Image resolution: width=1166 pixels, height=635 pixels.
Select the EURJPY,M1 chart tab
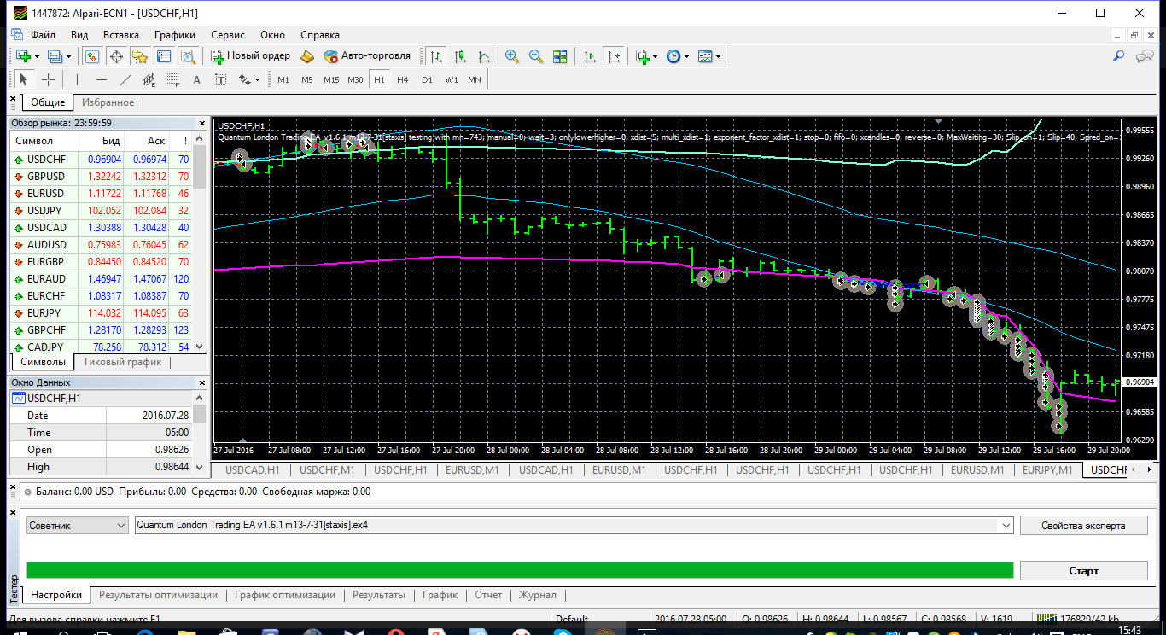[1047, 469]
